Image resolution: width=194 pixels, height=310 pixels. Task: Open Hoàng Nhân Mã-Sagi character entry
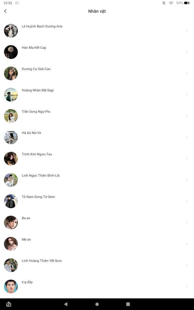click(97, 95)
